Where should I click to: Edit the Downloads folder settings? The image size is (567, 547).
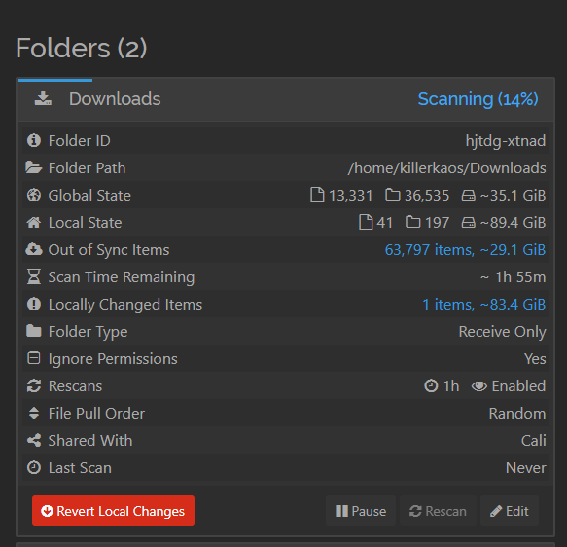click(x=510, y=511)
